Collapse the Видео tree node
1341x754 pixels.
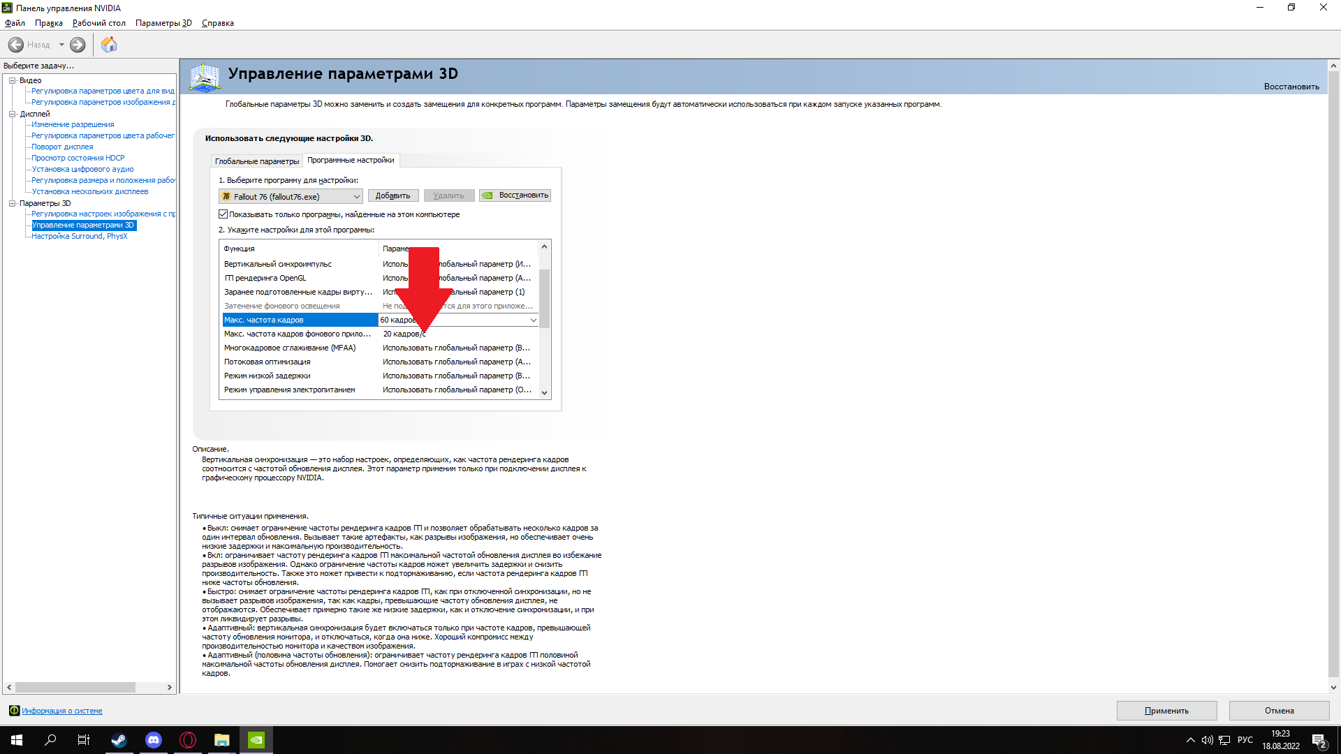coord(12,80)
